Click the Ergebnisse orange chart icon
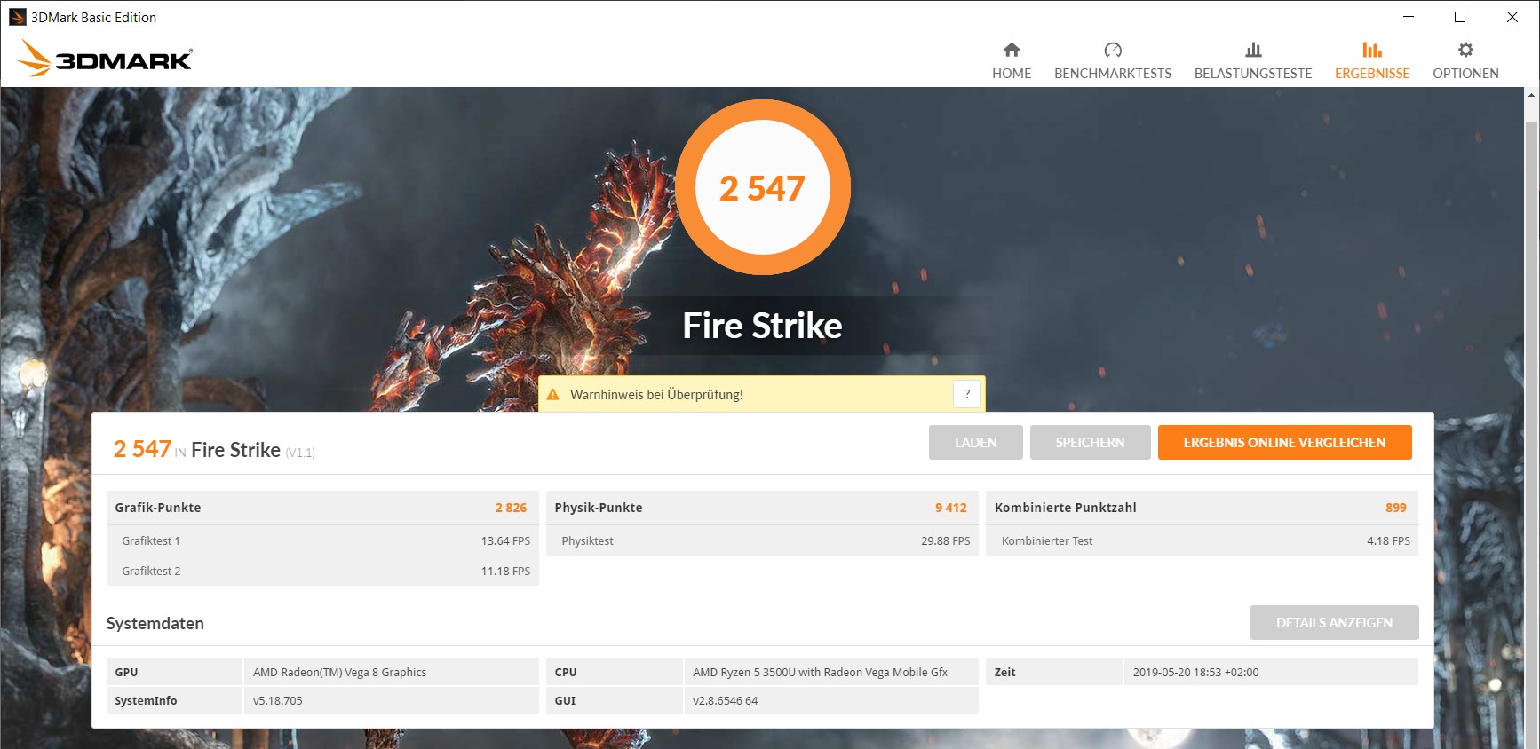Image resolution: width=1540 pixels, height=749 pixels. click(x=1372, y=50)
